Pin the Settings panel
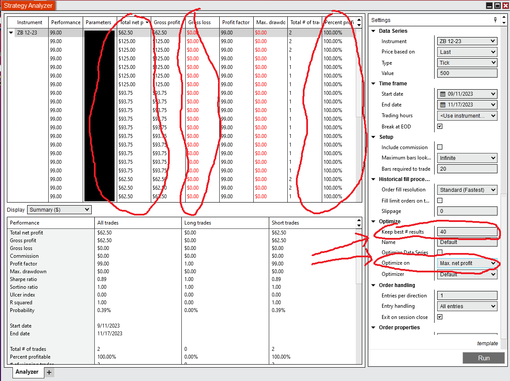The image size is (510, 381). click(495, 20)
